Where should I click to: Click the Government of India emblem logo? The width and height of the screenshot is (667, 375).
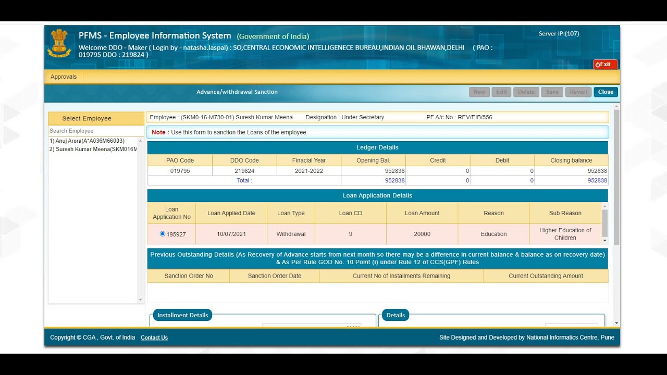(59, 44)
